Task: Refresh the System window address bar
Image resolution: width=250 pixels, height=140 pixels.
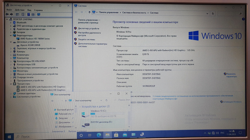Action: (x=213, y=14)
